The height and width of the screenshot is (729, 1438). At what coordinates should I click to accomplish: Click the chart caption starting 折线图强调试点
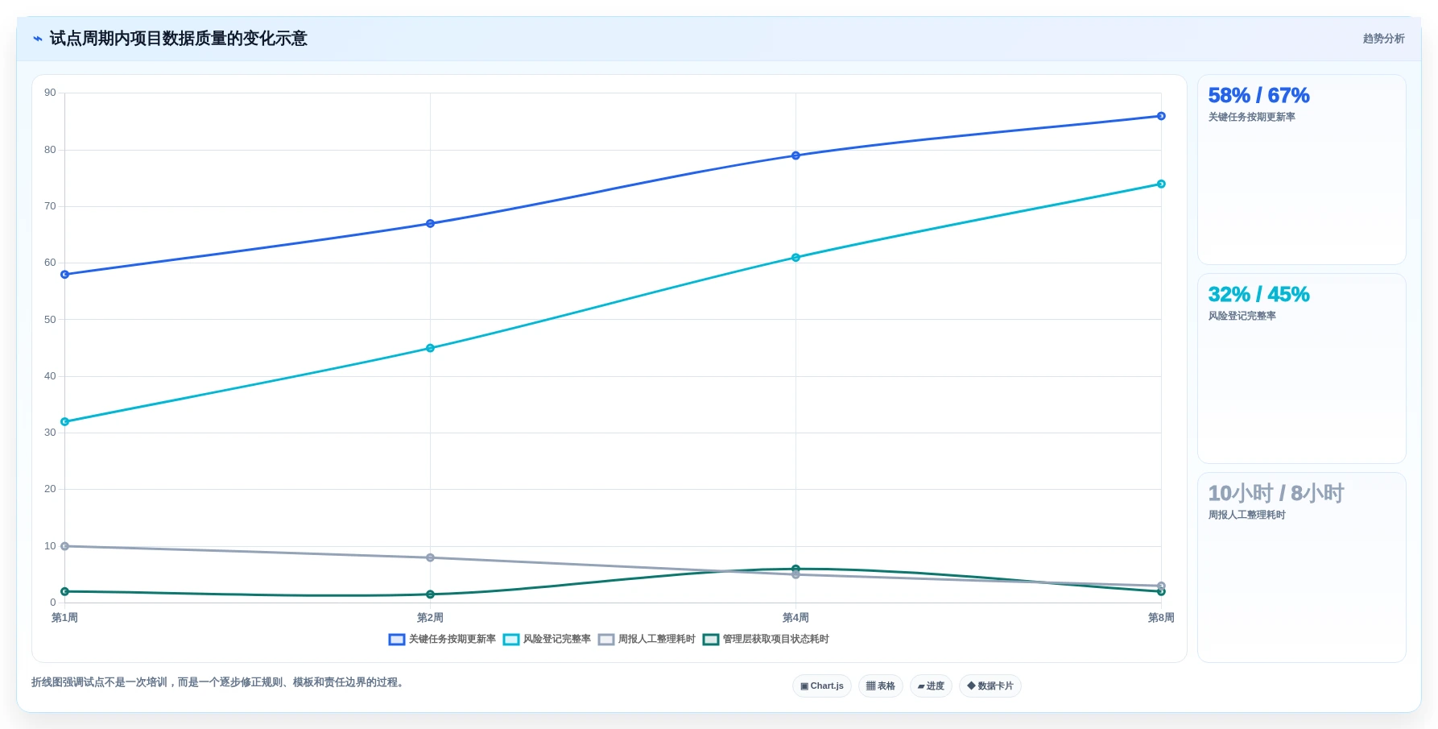(219, 682)
